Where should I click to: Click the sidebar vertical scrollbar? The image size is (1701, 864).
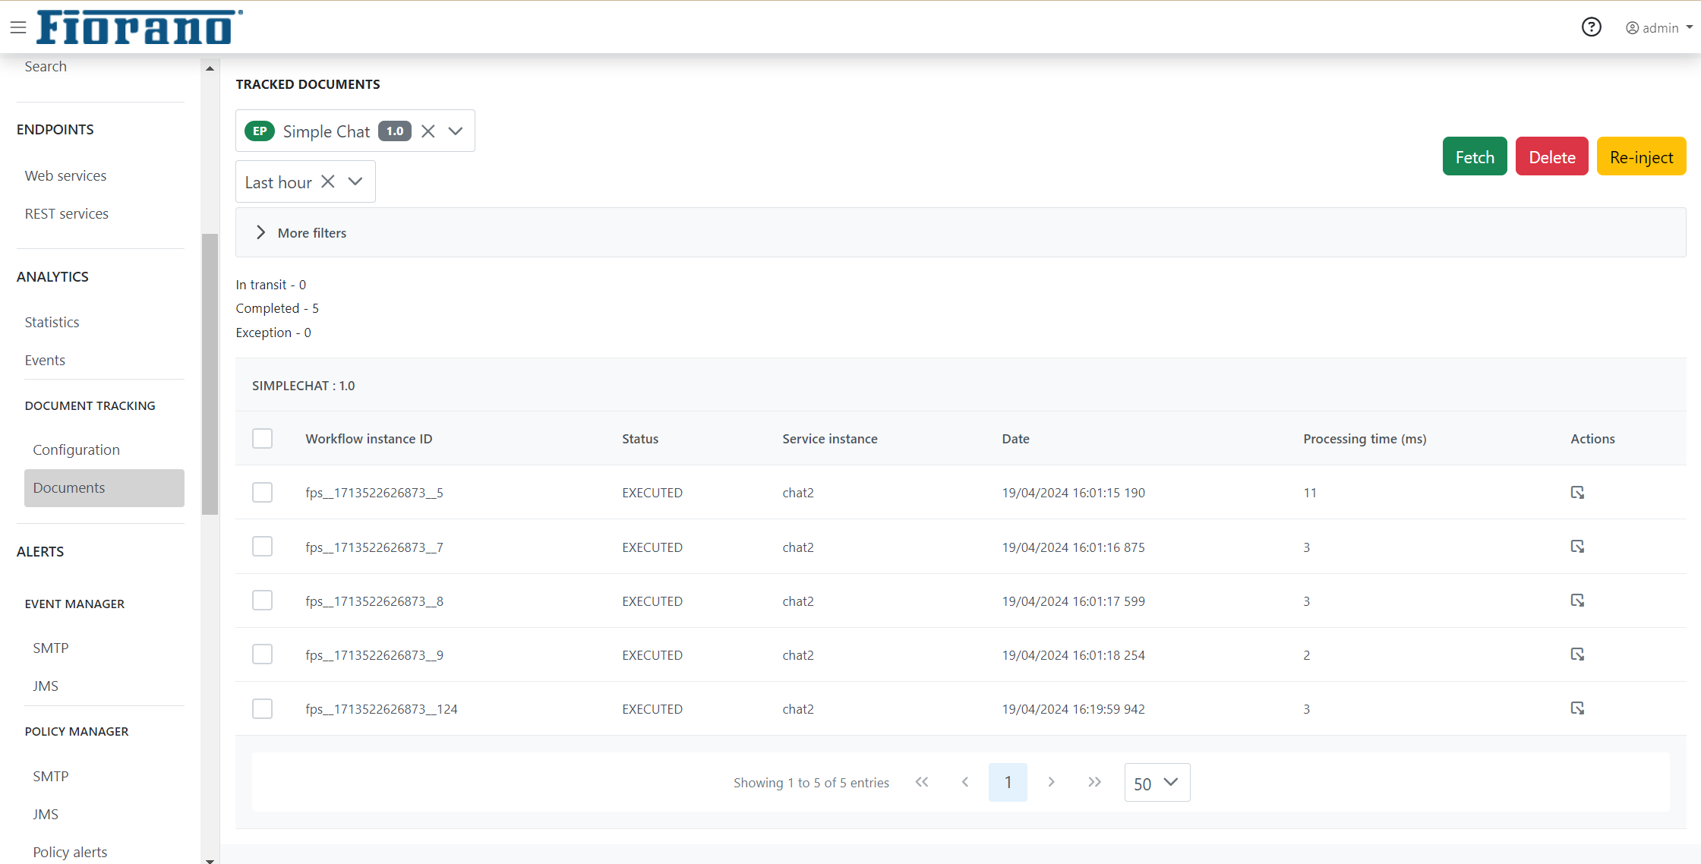click(x=210, y=374)
